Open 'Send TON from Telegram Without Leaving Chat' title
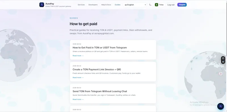 click(x=100, y=91)
